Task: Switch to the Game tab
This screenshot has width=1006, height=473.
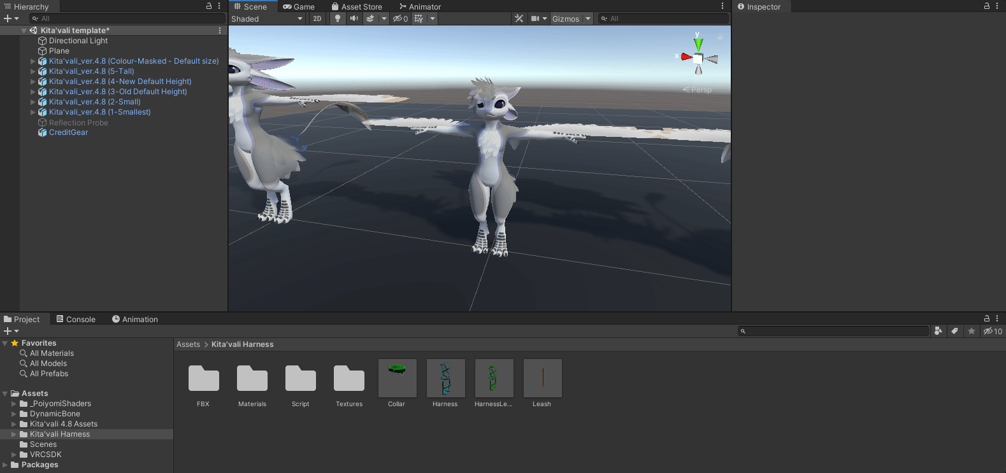Action: 299,6
